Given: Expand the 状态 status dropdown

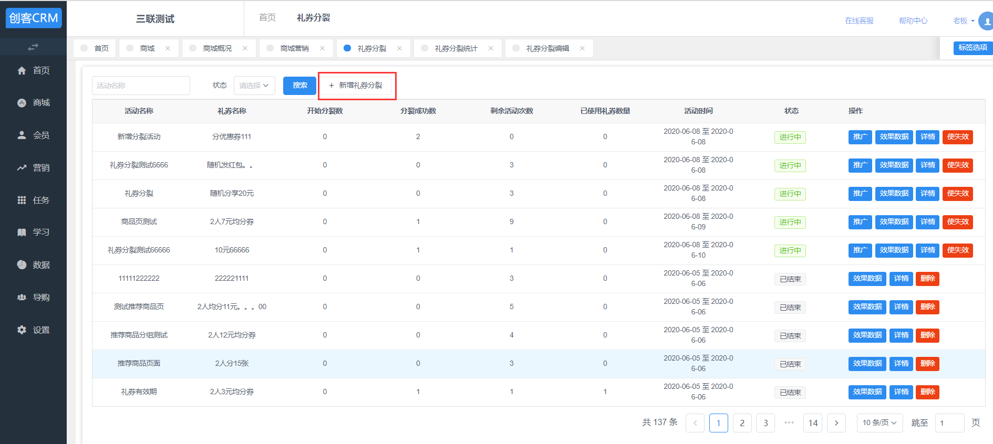Looking at the screenshot, I should [x=254, y=86].
